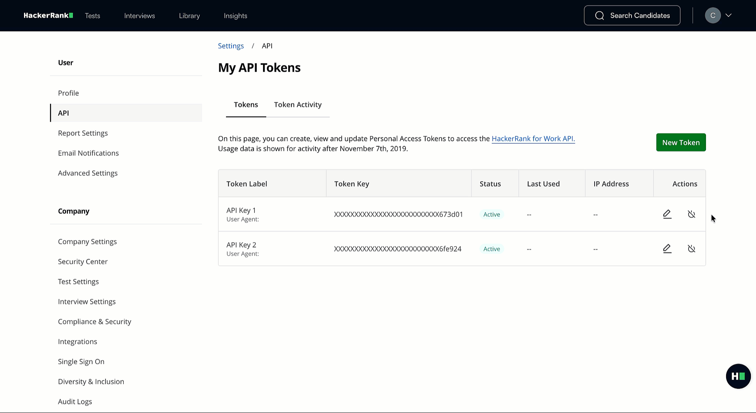This screenshot has width=756, height=413.
Task: Expand the account dropdown chevron
Action: tap(728, 15)
